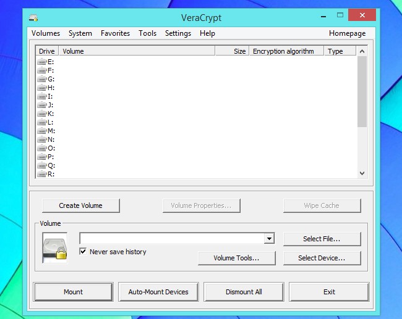Close the VeraCrypt window
This screenshot has width=402, height=319.
pyautogui.click(x=362, y=15)
